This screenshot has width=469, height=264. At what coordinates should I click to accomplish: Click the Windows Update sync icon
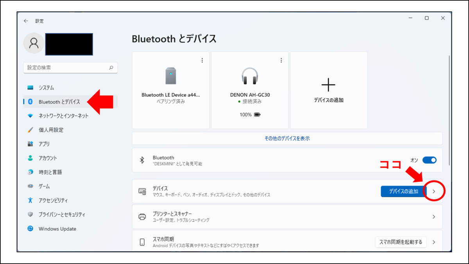pyautogui.click(x=30, y=229)
